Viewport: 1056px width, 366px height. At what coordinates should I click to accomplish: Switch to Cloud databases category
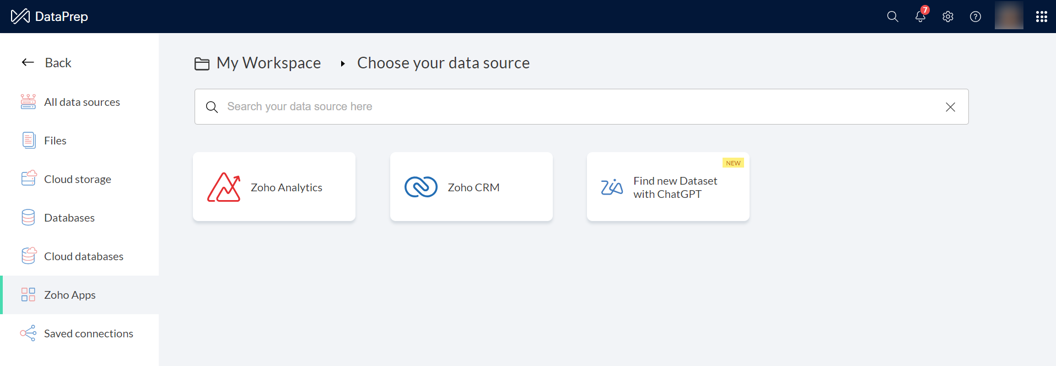[x=83, y=256]
